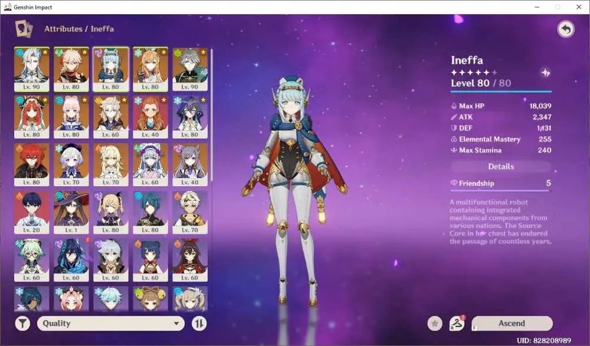590x346 pixels.
Task: Select the Lv. 90 character in first slot
Action: click(32, 69)
